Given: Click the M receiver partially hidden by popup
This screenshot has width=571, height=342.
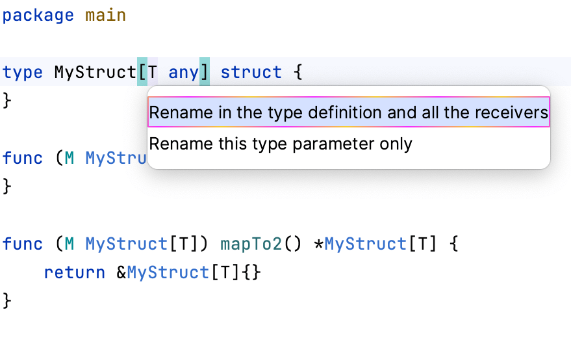Looking at the screenshot, I should click(x=70, y=158).
